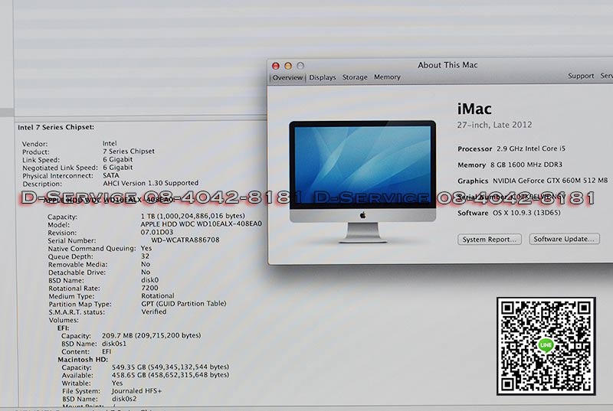Click the Rotational Rate value '7200'
Screen dimensions: 613x411
[149, 288]
